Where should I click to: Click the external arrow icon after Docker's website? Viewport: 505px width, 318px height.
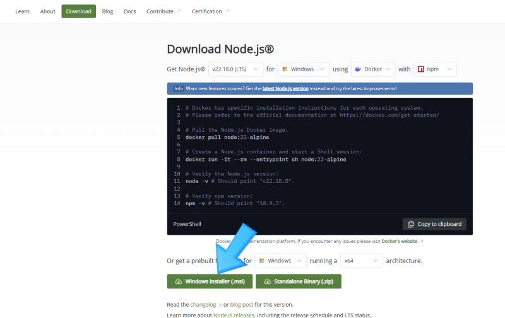click(421, 242)
